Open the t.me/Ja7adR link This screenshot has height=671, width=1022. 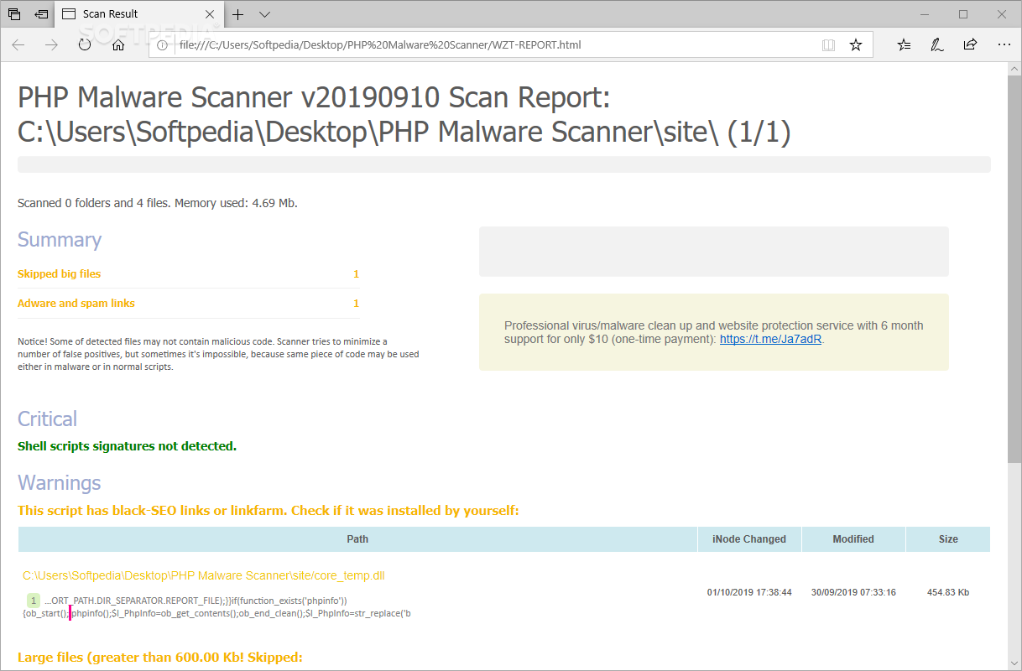tap(771, 339)
